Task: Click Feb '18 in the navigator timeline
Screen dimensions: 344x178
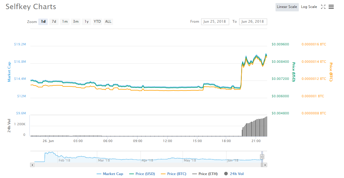Action: pyautogui.click(x=64, y=160)
